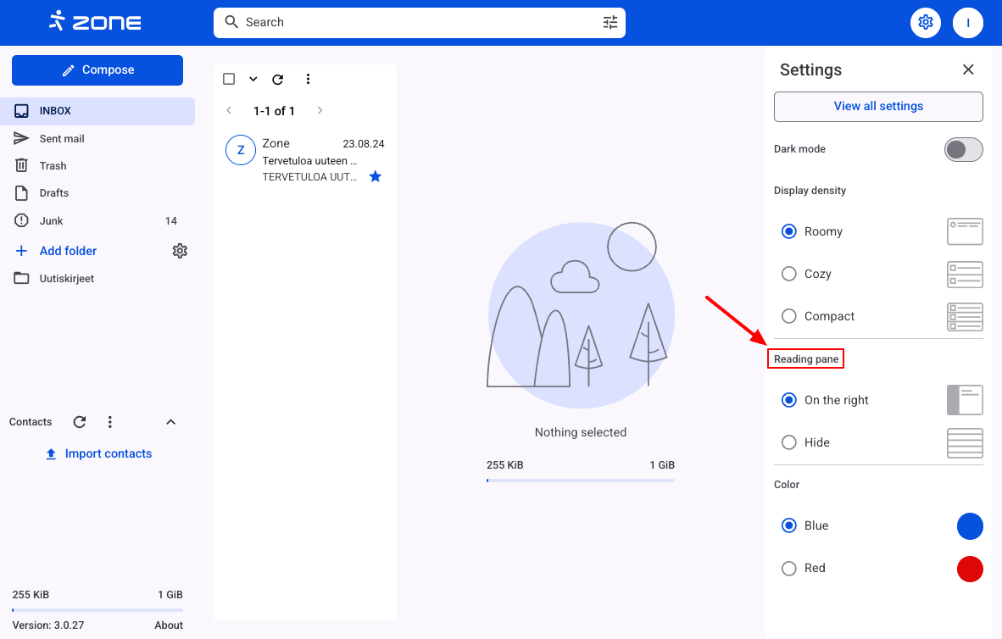Open folder settings gear icon
Screen dimensions: 1002x639
[x=180, y=251]
